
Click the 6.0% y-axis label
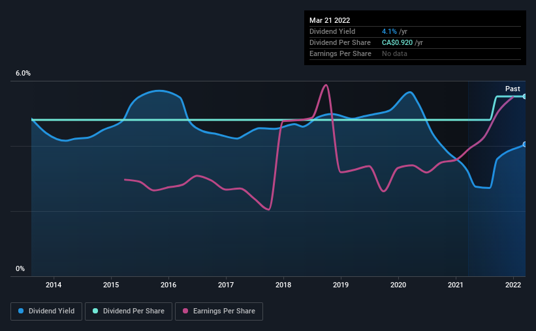click(23, 74)
